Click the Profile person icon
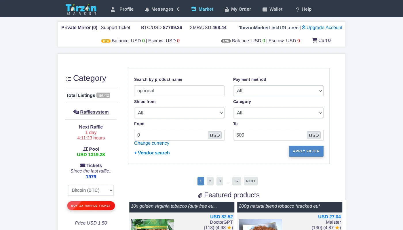Screen dimensions: 403x230 click(113, 9)
